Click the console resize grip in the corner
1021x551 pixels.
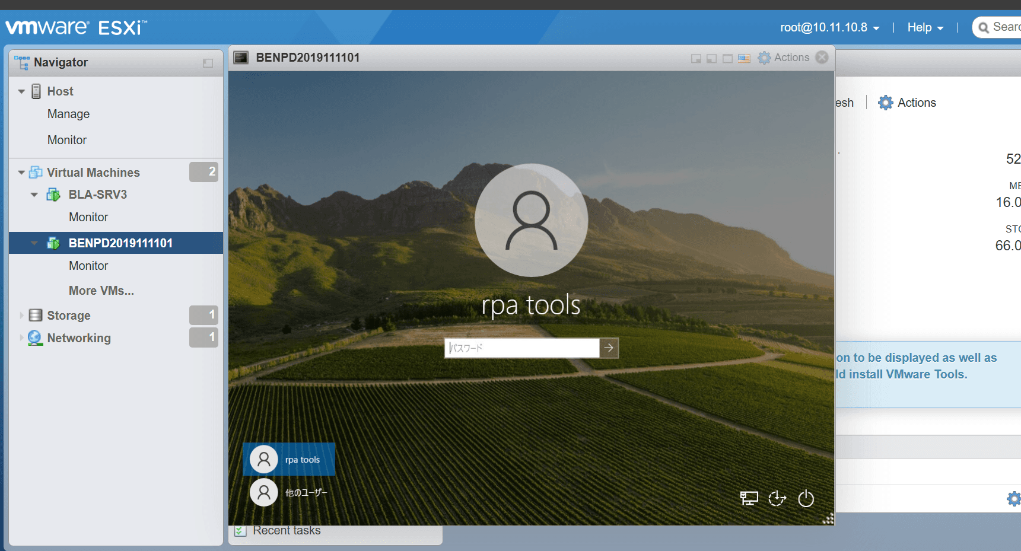(828, 519)
